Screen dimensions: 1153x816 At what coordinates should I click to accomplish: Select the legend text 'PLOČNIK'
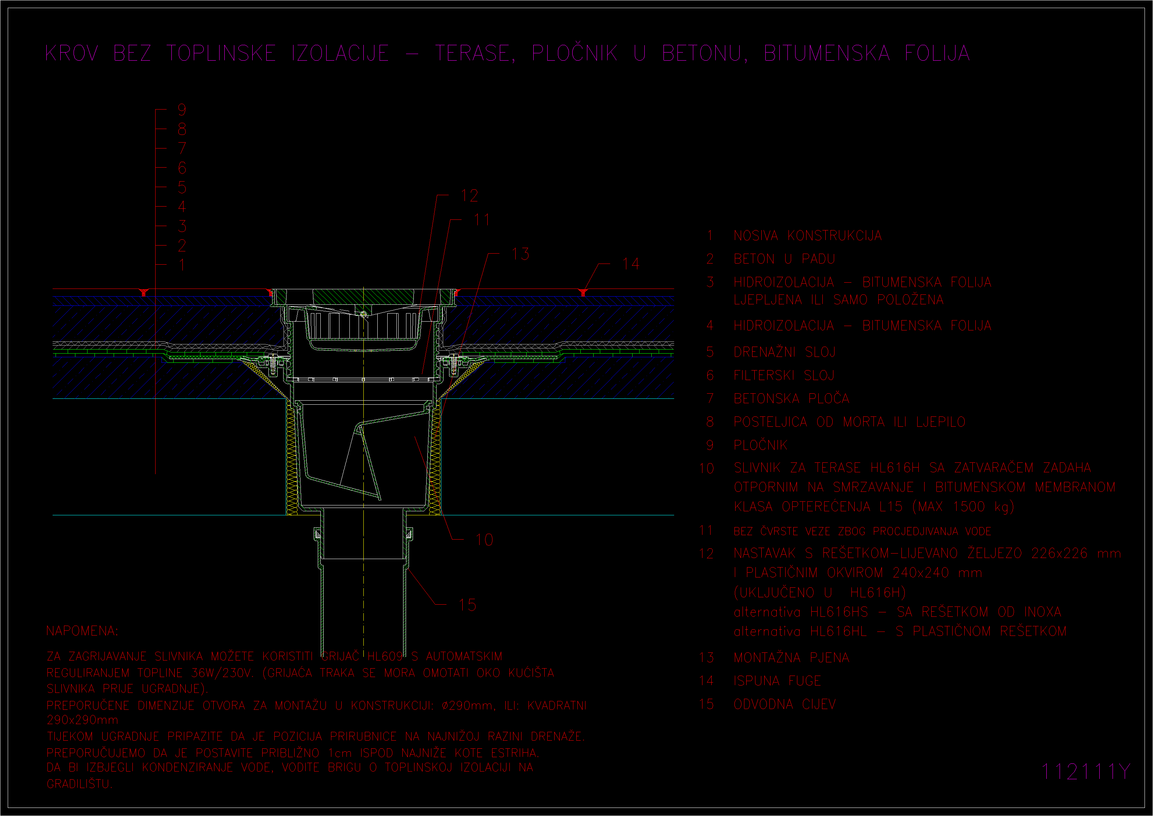pos(761,445)
